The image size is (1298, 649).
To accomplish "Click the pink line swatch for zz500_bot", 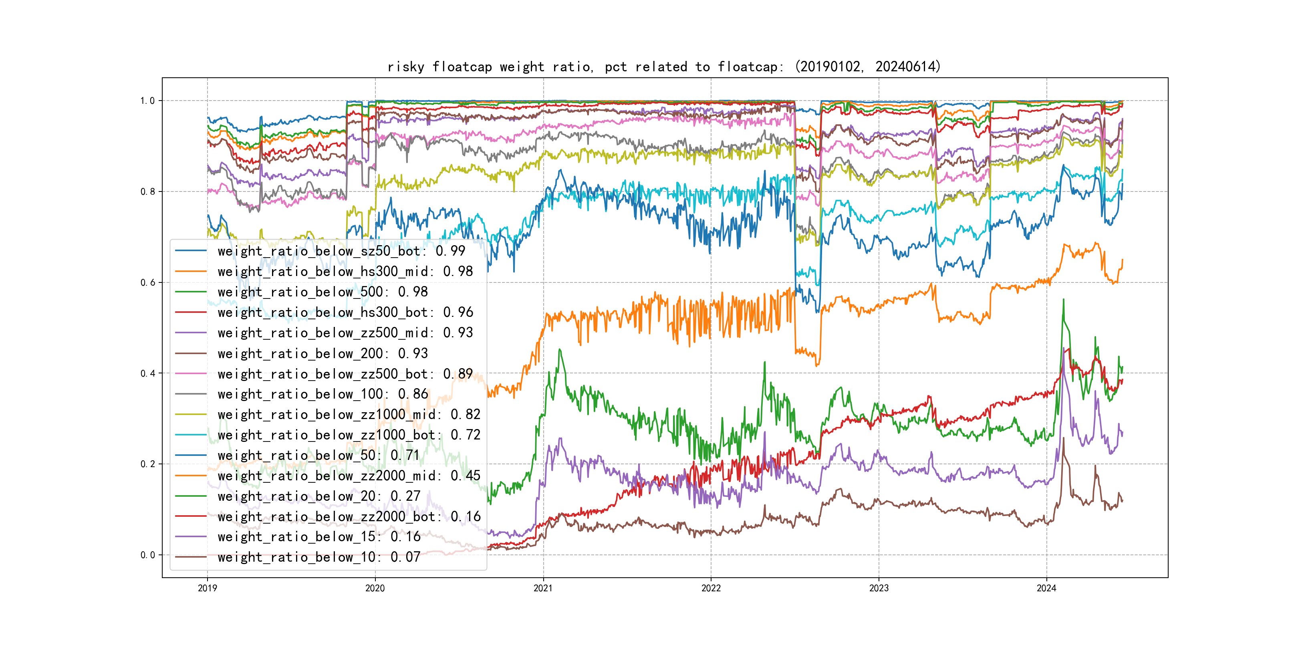I will tap(190, 374).
